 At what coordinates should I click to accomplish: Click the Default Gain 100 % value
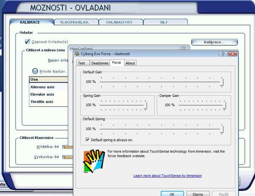pyautogui.click(x=91, y=82)
